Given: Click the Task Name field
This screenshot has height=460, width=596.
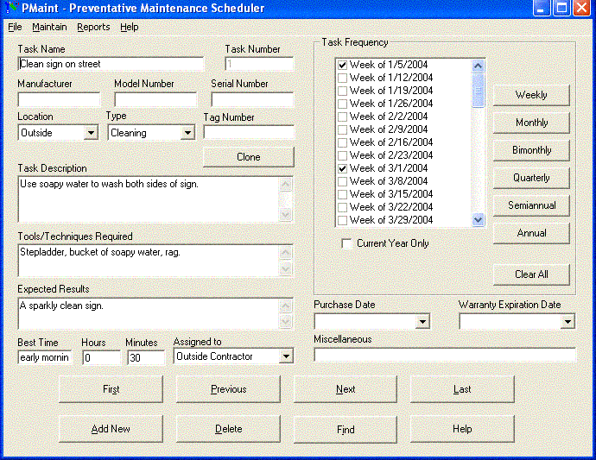Looking at the screenshot, I should coord(111,64).
